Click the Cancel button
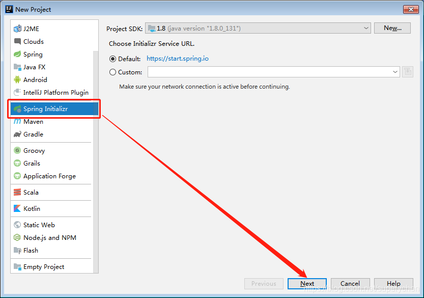Image resolution: width=424 pixels, height=298 pixels. [350, 283]
